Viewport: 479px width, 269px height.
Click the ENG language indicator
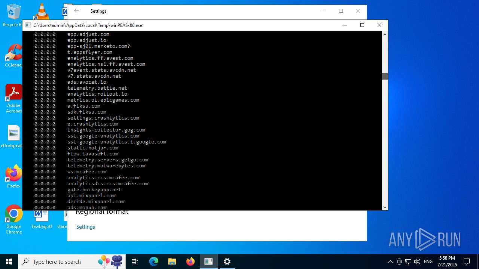428,262
